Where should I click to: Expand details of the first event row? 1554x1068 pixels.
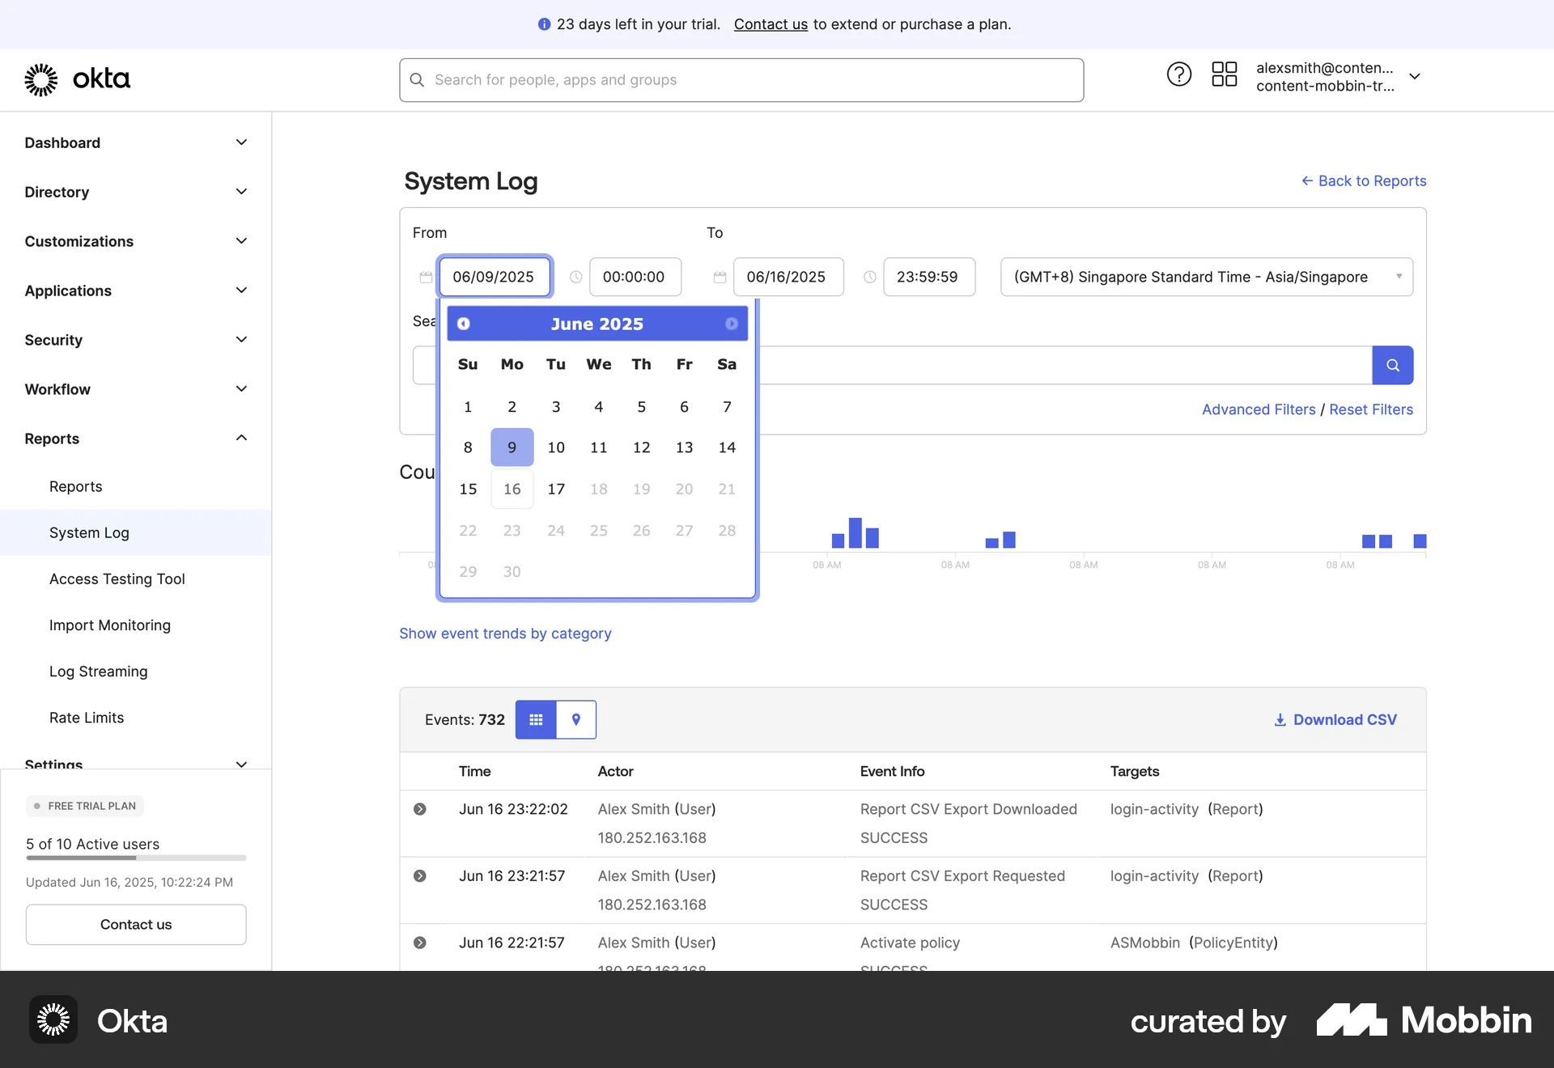coord(420,809)
